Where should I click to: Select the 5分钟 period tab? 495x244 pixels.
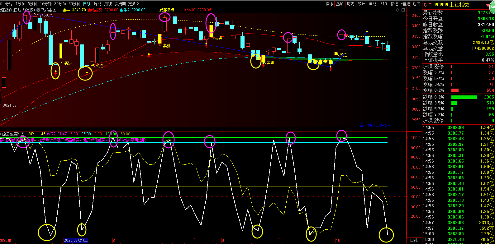click(32, 4)
